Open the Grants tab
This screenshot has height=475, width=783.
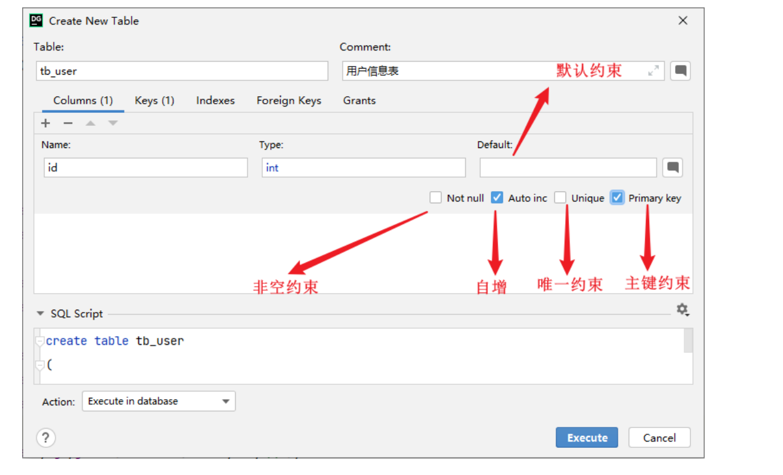click(359, 101)
